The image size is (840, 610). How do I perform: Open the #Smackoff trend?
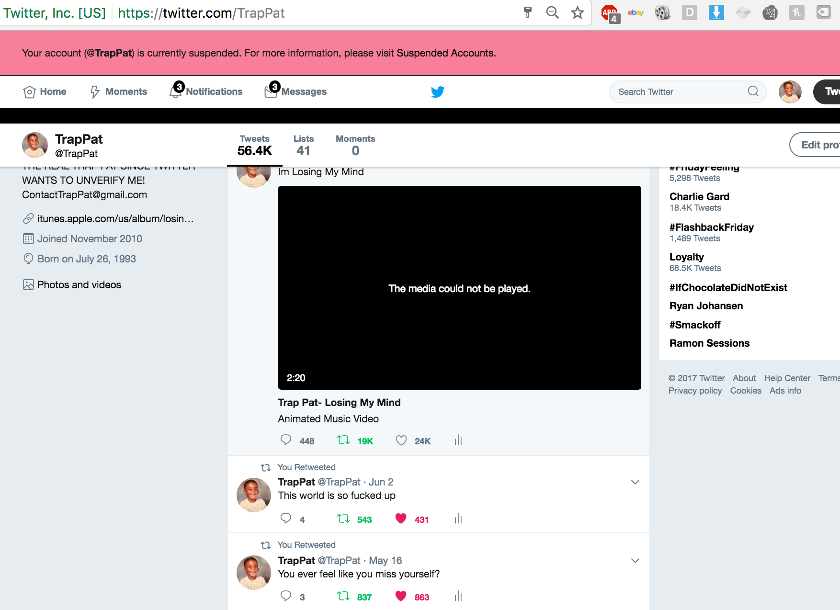coord(695,325)
